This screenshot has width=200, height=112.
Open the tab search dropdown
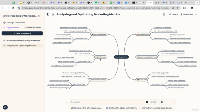[x=197, y=2]
